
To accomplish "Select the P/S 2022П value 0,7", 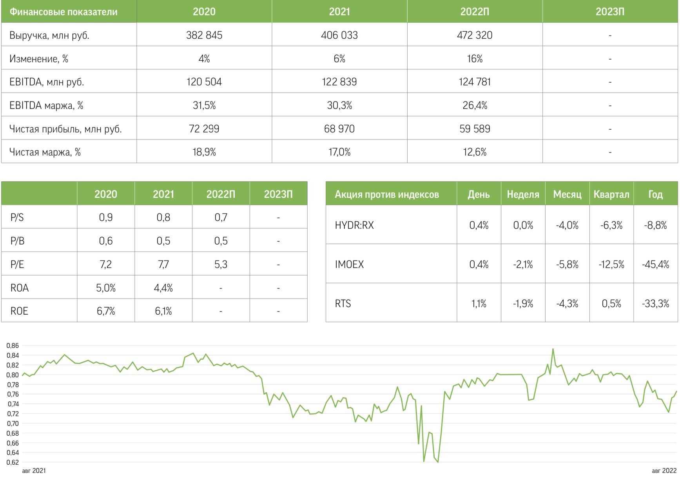I will point(221,217).
